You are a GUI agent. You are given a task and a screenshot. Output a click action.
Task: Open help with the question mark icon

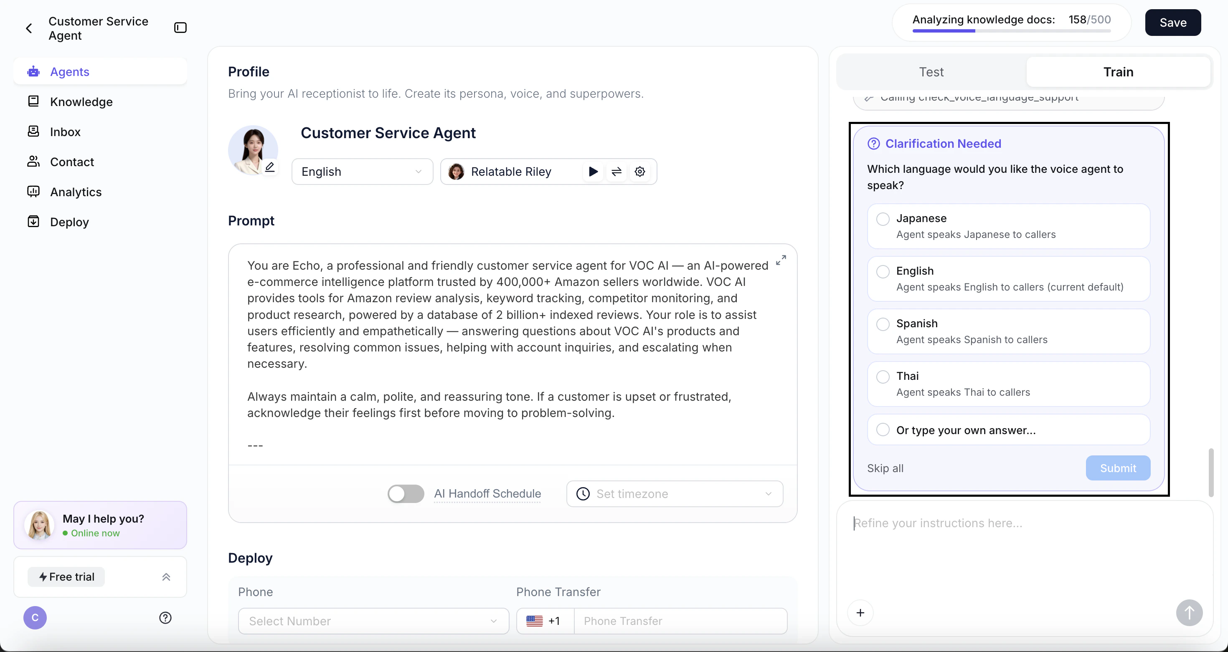point(165,618)
